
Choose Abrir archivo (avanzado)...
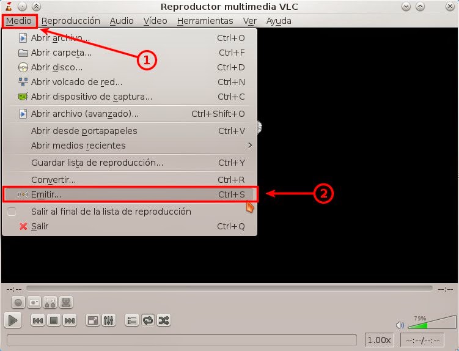coord(130,114)
